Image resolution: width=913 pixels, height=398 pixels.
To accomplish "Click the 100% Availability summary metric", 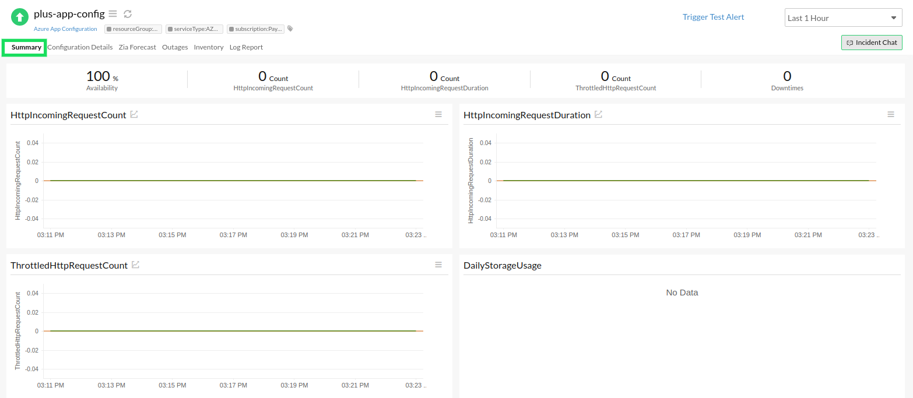I will (x=101, y=80).
